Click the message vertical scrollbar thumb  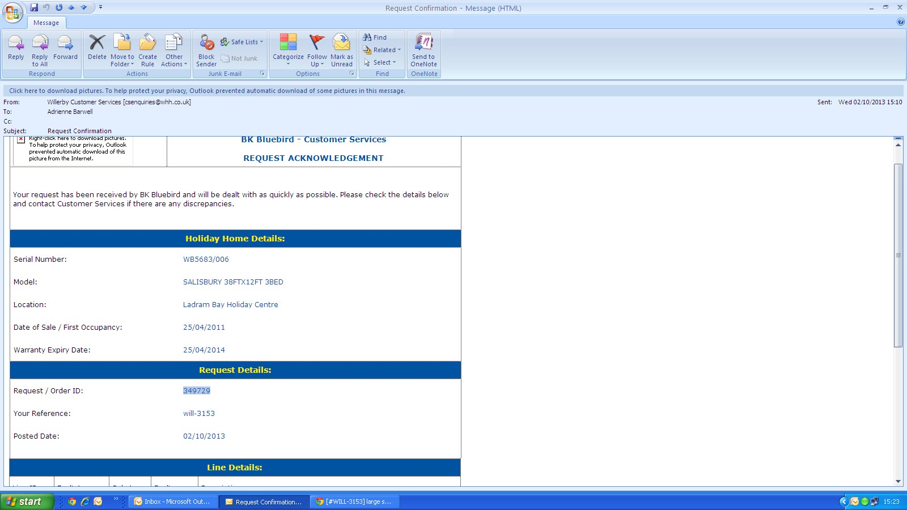(898, 255)
